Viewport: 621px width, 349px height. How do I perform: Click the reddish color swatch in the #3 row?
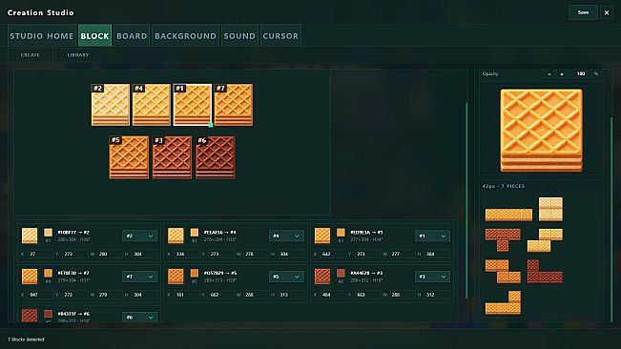point(341,273)
